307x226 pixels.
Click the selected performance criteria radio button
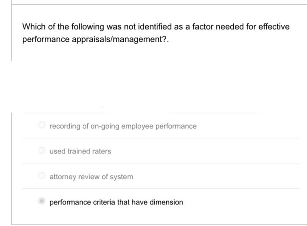(42, 202)
